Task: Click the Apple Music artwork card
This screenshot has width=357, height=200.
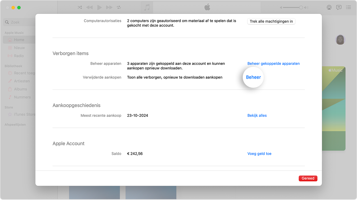Action: coord(334,108)
